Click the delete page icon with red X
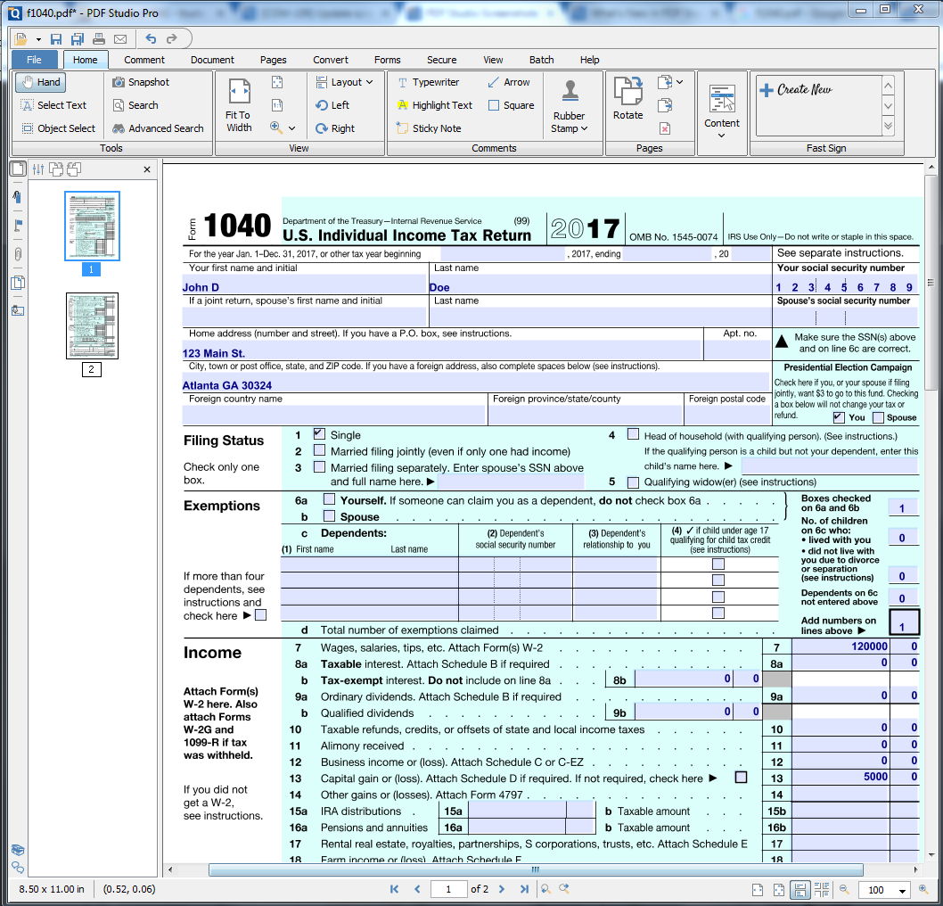Image resolution: width=943 pixels, height=906 pixels. click(x=665, y=128)
